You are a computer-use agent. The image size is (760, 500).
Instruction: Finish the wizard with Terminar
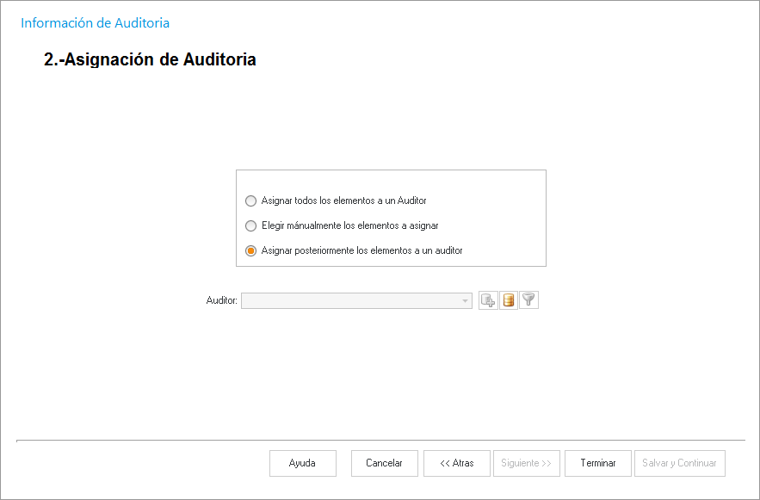[x=598, y=463]
